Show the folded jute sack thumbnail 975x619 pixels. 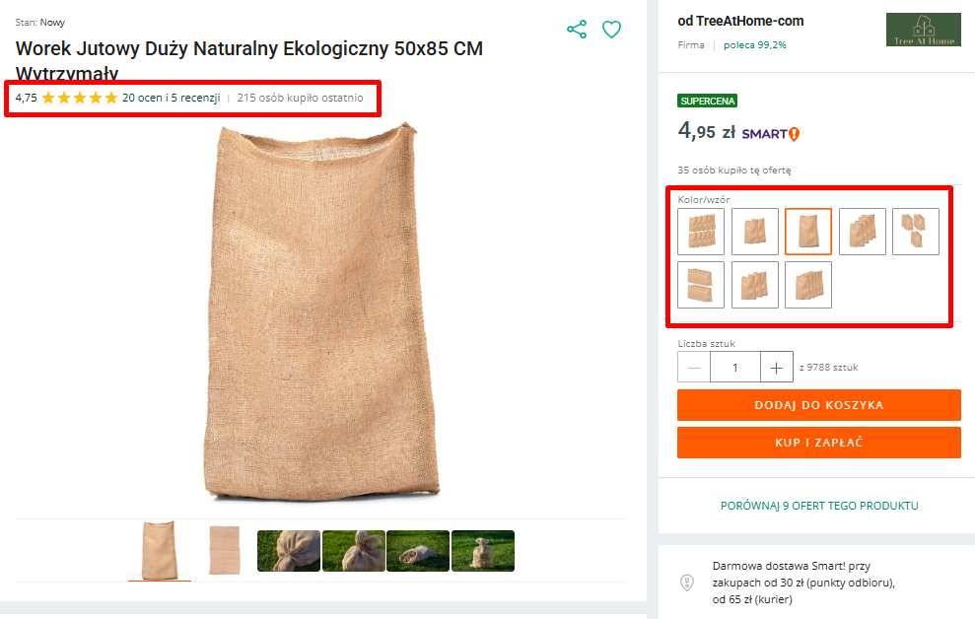[x=224, y=550]
